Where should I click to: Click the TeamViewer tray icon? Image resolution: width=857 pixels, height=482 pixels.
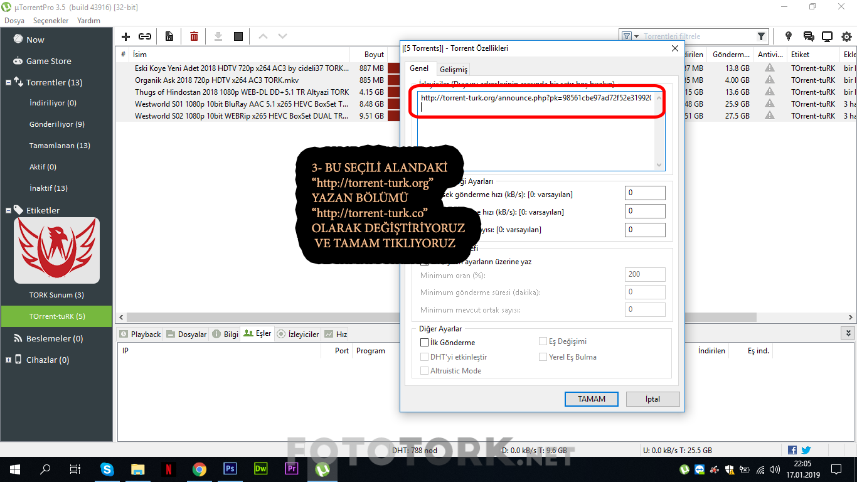click(x=700, y=469)
